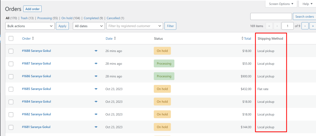Click Processing status of order #1687

pos(164,63)
